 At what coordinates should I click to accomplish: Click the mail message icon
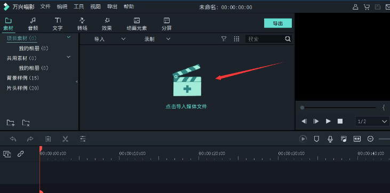[387, 7]
